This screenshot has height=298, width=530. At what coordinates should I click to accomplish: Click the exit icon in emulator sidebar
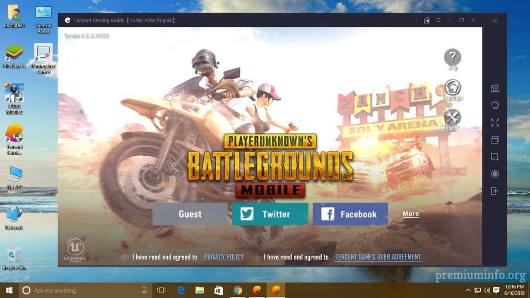coord(495,191)
